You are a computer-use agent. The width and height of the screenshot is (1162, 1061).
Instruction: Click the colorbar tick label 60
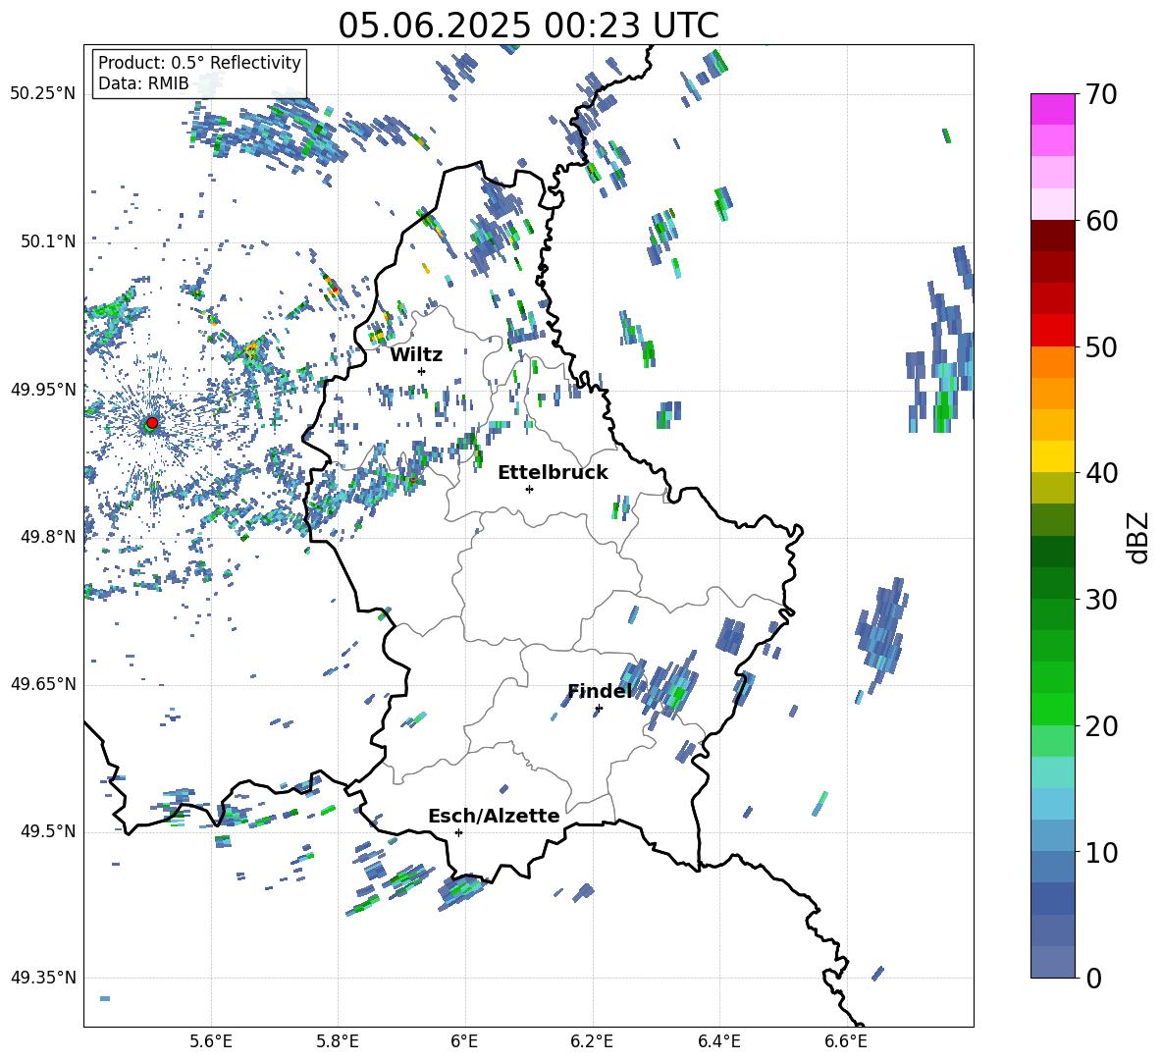(1101, 221)
